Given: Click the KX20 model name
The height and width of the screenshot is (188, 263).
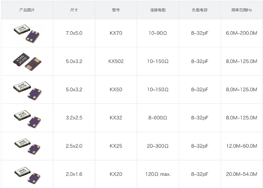Looking at the screenshot, I should point(116,174).
